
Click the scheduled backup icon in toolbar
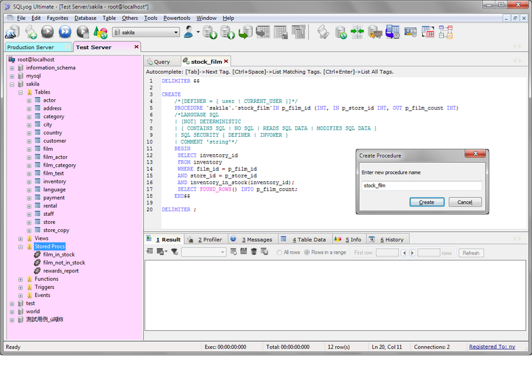point(392,32)
